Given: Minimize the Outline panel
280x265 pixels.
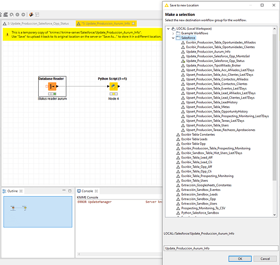Looking at the screenshot, I should (64, 190).
